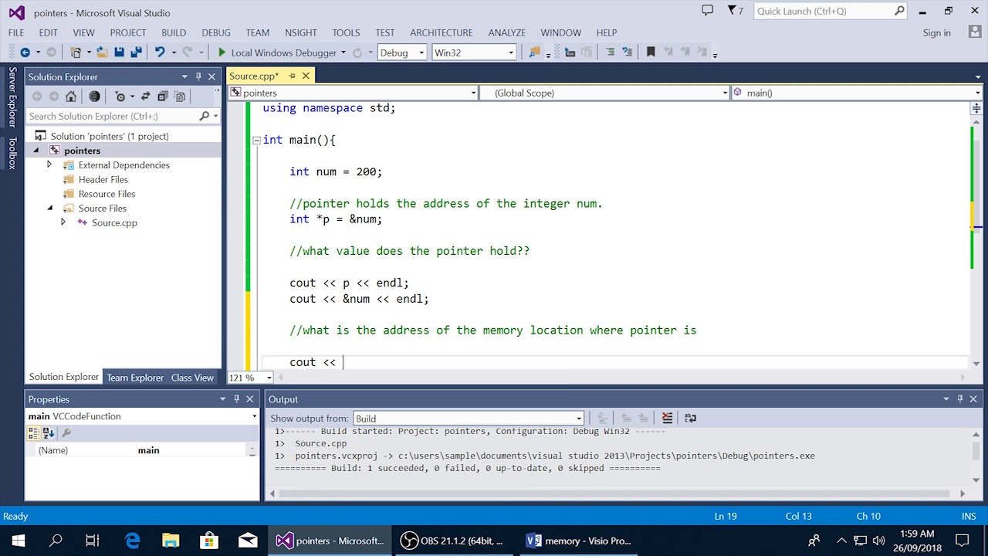Viewport: 988px width, 556px height.
Task: Click Clear All icon in Output panel
Action: (x=668, y=418)
